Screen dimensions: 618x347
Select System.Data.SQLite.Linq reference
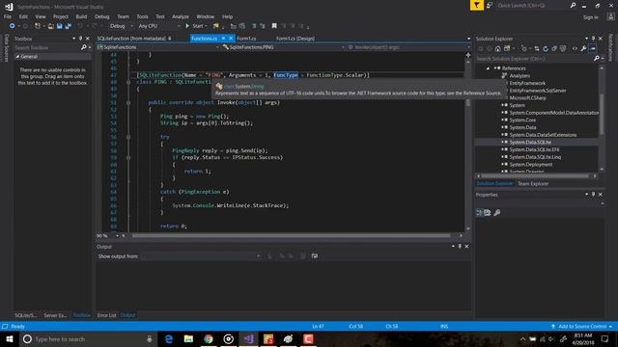pyautogui.click(x=535, y=157)
